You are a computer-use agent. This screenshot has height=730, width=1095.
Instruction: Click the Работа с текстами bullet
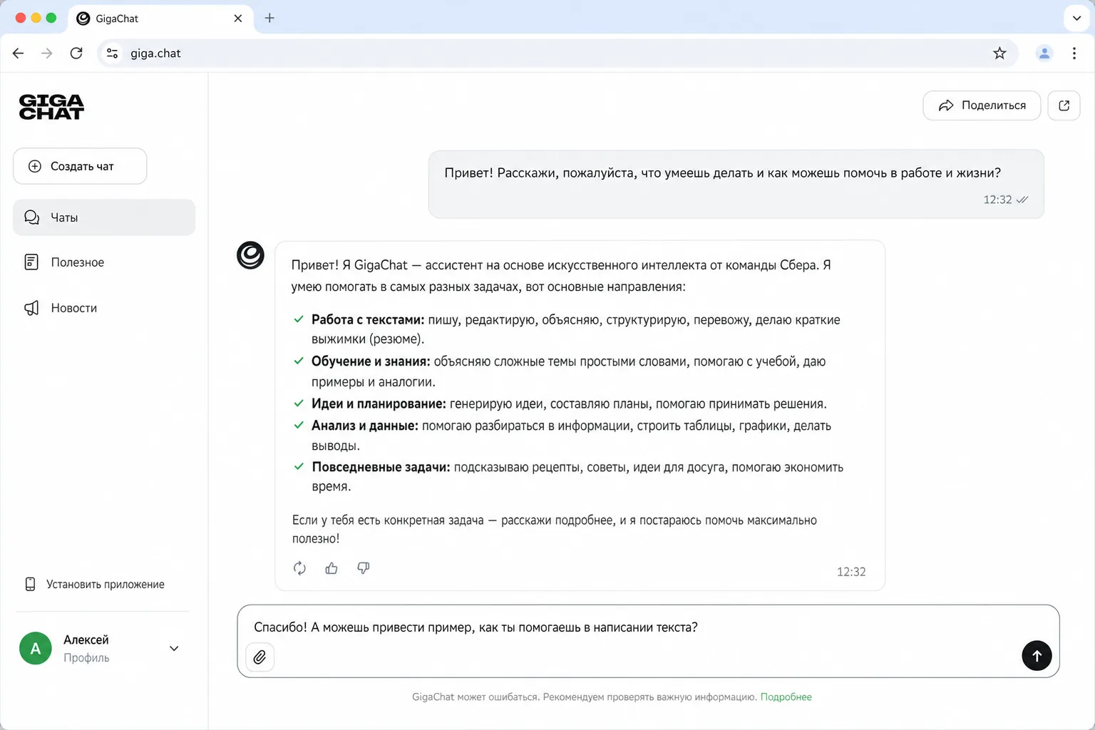coord(576,329)
